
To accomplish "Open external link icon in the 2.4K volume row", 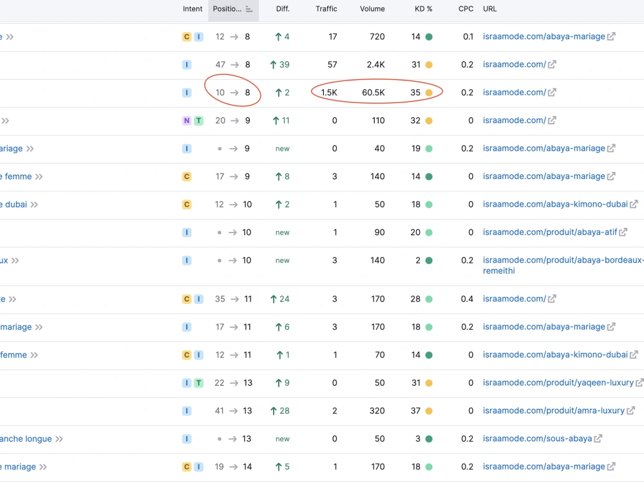I will (552, 64).
